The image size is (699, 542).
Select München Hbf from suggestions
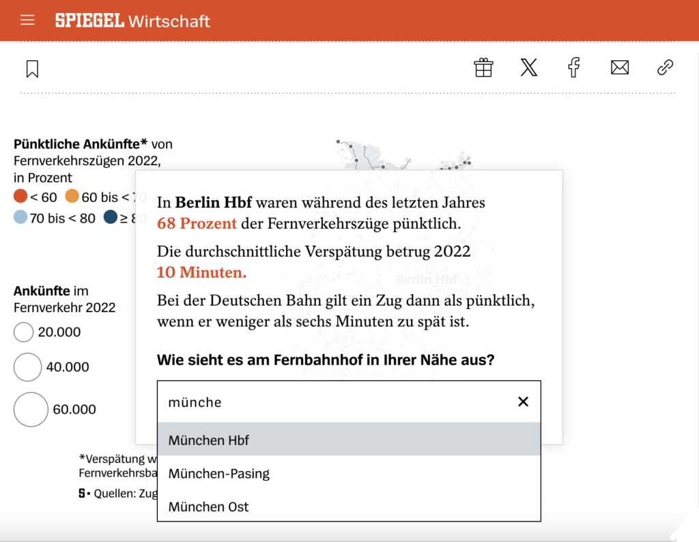click(349, 440)
